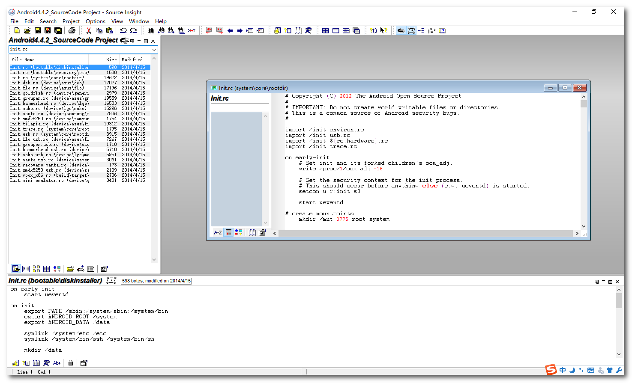Screen dimensions: 632x383
Task: Select Init.rc (system\core\rootdir) in file list
Action: point(80,77)
